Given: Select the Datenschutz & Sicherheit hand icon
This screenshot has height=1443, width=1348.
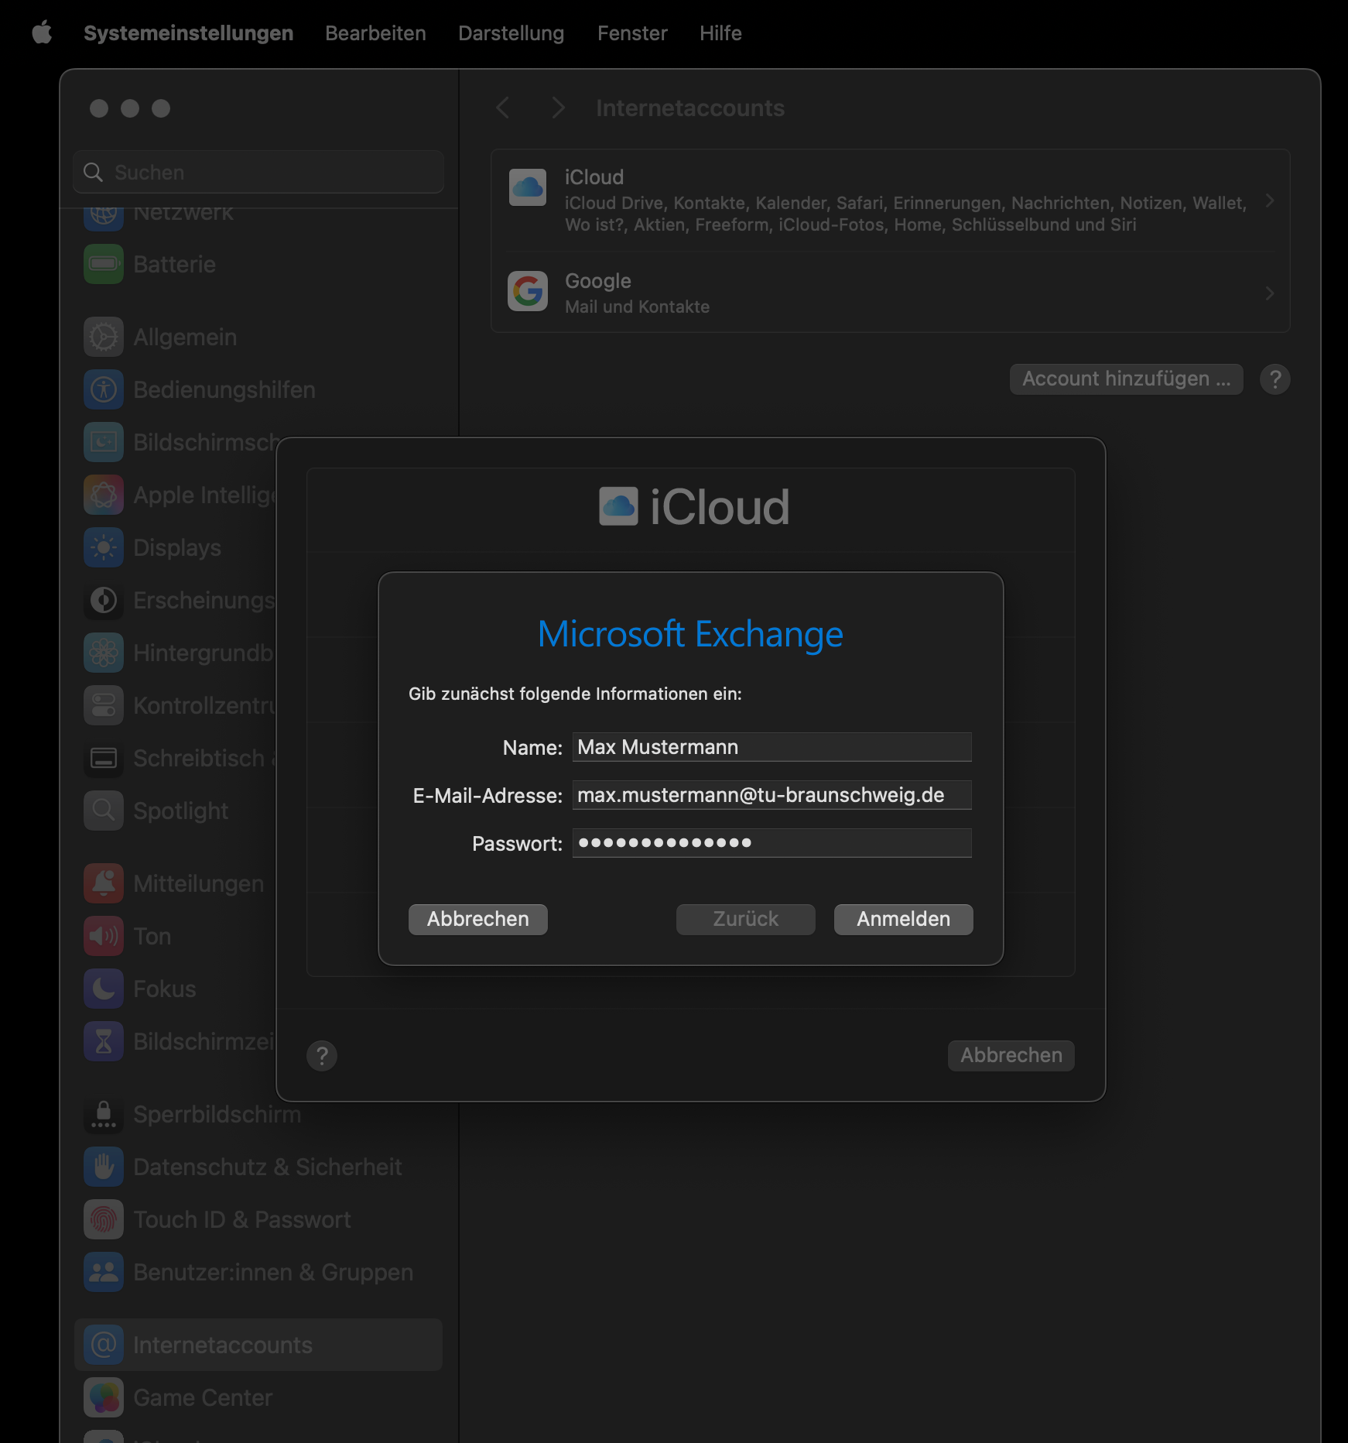Looking at the screenshot, I should (104, 1167).
